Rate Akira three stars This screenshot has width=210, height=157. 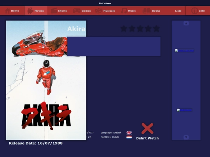click(140, 29)
